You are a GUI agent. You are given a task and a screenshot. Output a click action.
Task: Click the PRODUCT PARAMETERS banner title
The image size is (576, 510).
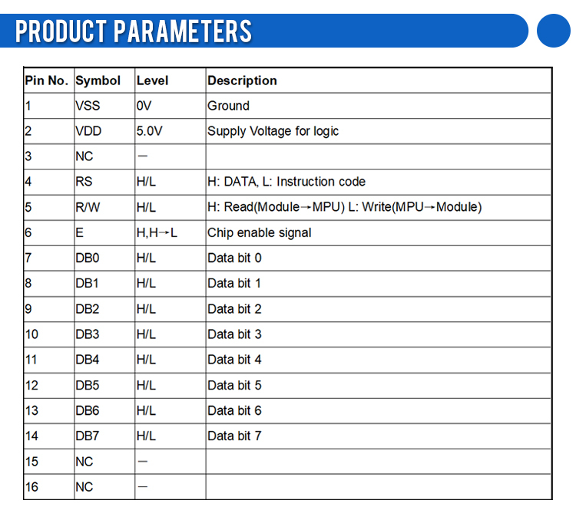134,31
